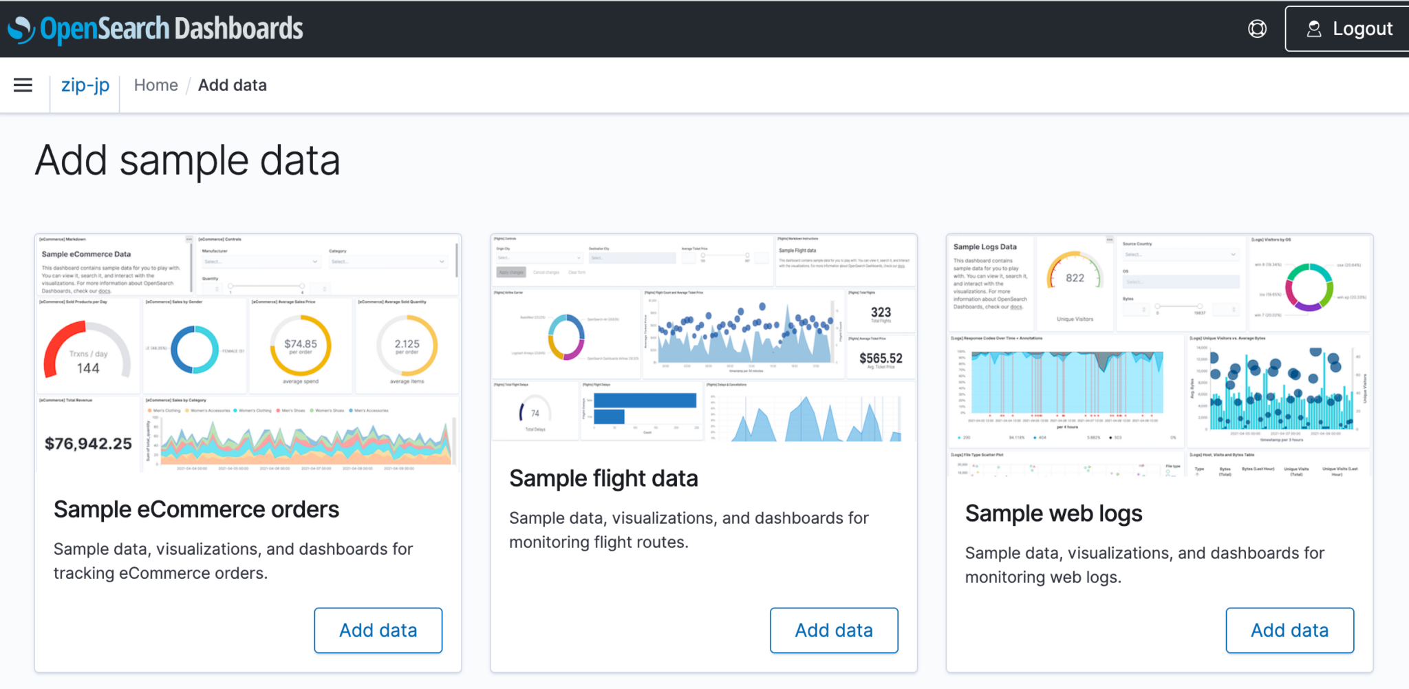Click the Add sample data heading

coord(187,160)
